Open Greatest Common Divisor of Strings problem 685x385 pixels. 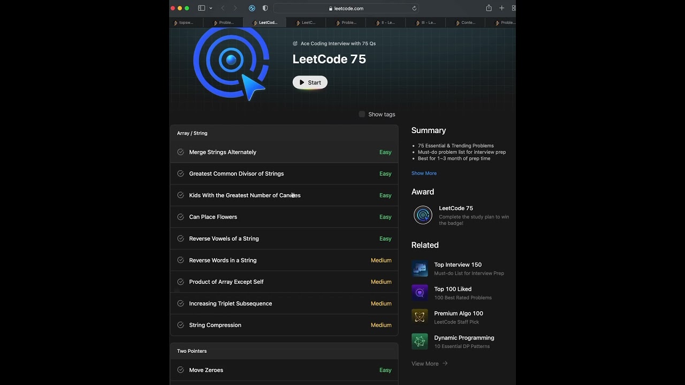pos(237,174)
